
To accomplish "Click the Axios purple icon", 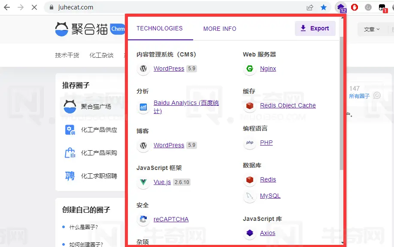I will tap(250, 233).
